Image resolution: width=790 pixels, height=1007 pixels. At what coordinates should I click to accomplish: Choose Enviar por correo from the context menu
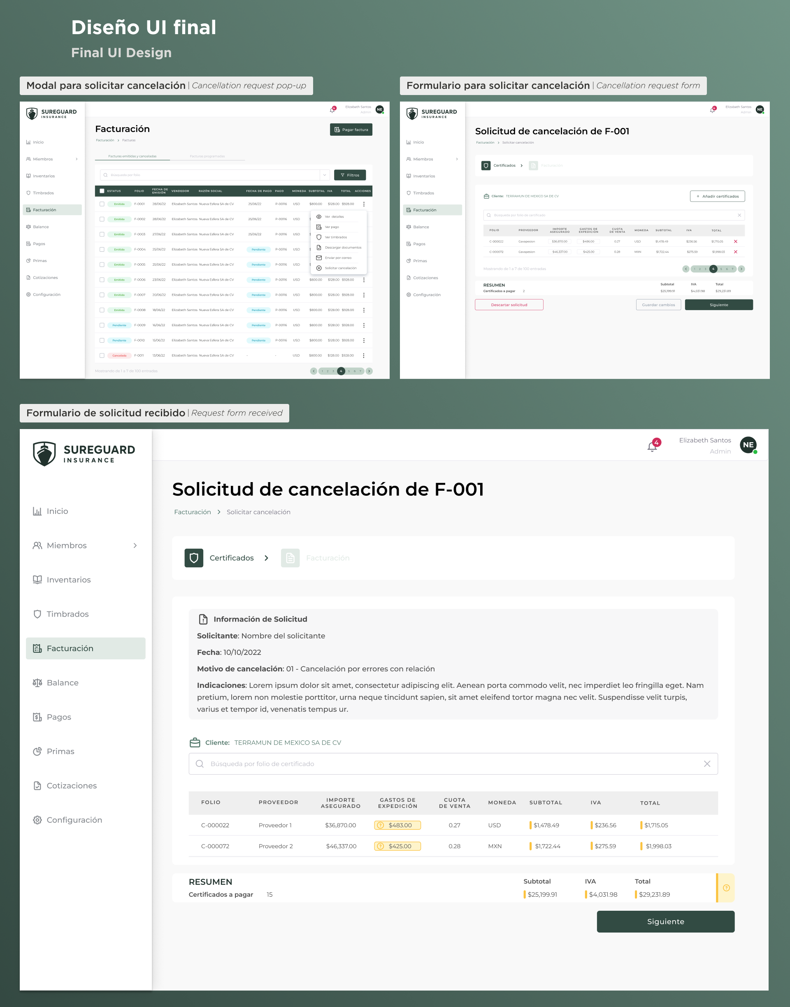(x=338, y=258)
